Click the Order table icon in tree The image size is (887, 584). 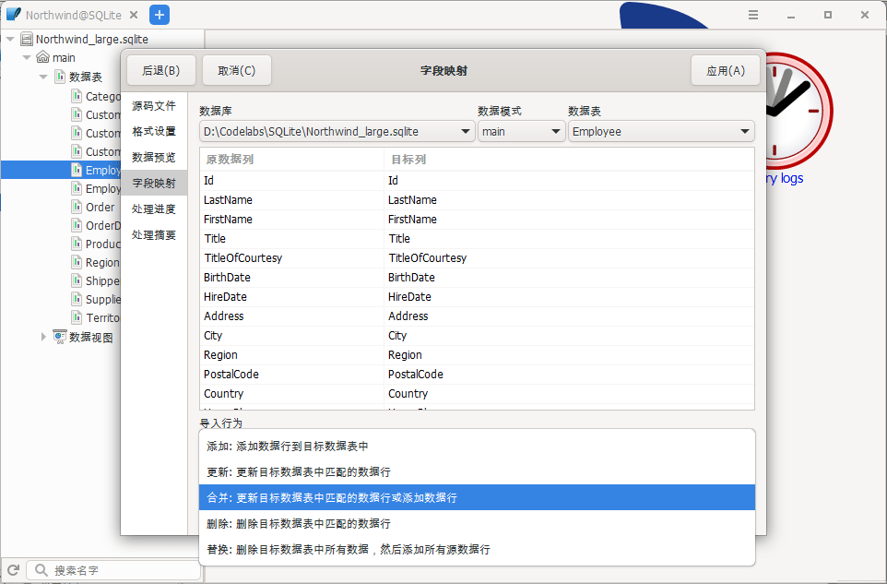pyautogui.click(x=77, y=207)
